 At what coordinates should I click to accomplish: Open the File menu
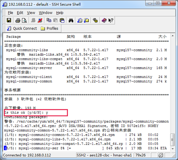[11, 13]
